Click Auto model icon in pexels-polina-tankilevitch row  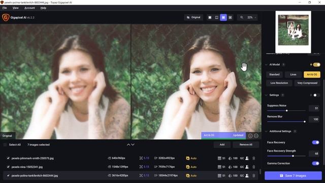coord(188,175)
